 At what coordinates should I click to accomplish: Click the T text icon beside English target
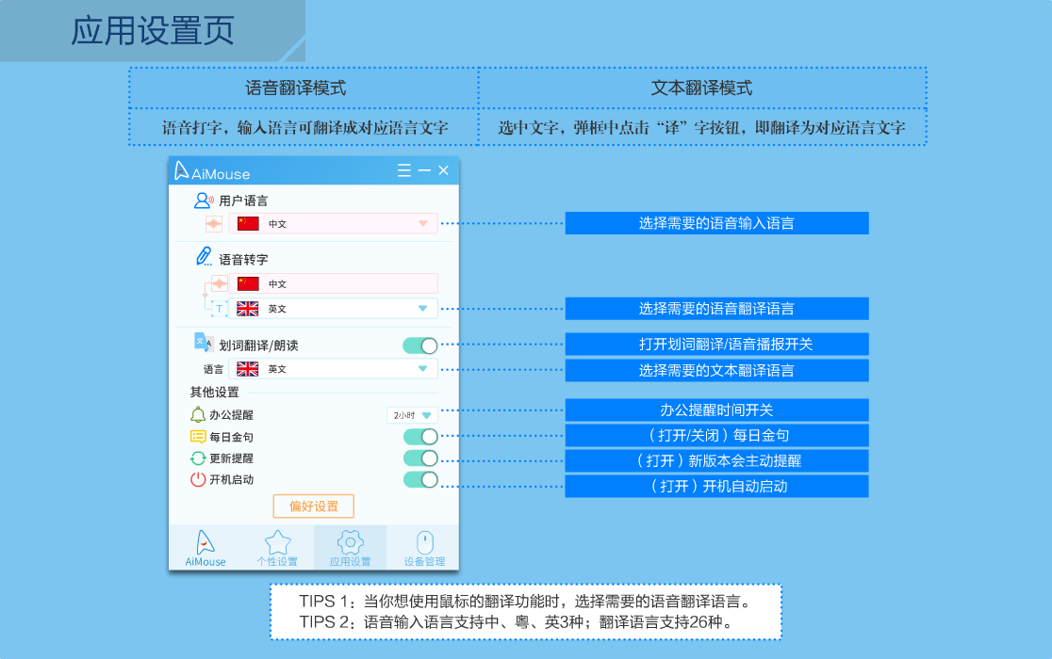click(219, 309)
